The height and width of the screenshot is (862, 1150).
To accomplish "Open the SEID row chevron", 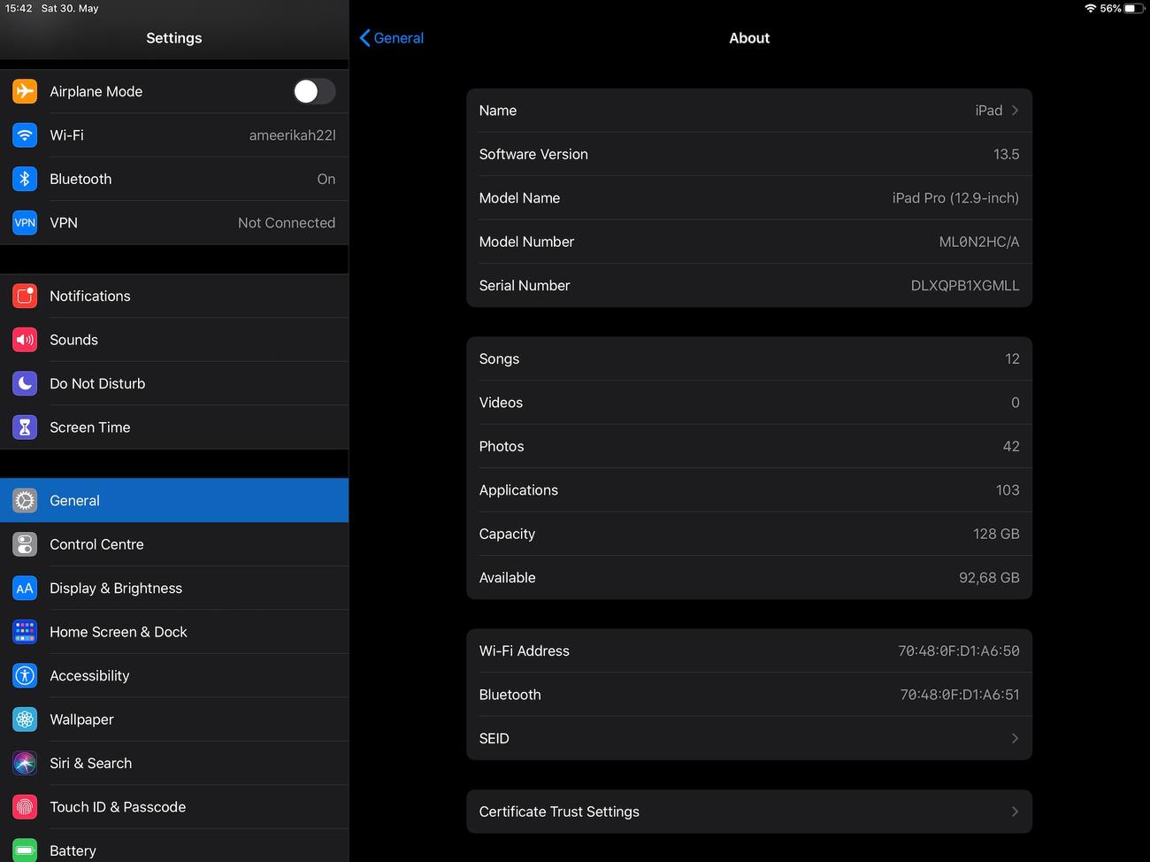I will pos(1015,738).
